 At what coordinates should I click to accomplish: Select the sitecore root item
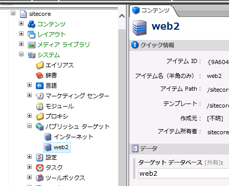click(40, 14)
